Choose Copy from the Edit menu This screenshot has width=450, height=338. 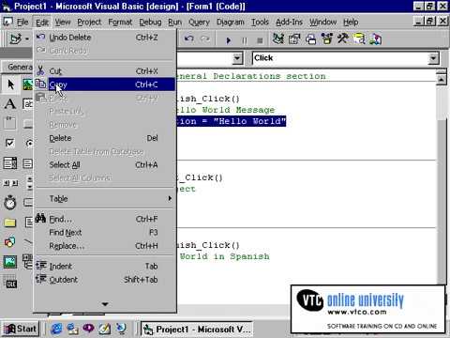pos(104,84)
